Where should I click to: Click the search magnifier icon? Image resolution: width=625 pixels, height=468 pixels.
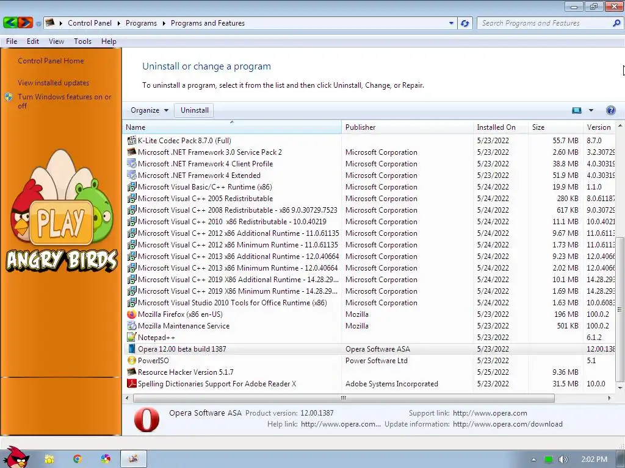point(616,23)
